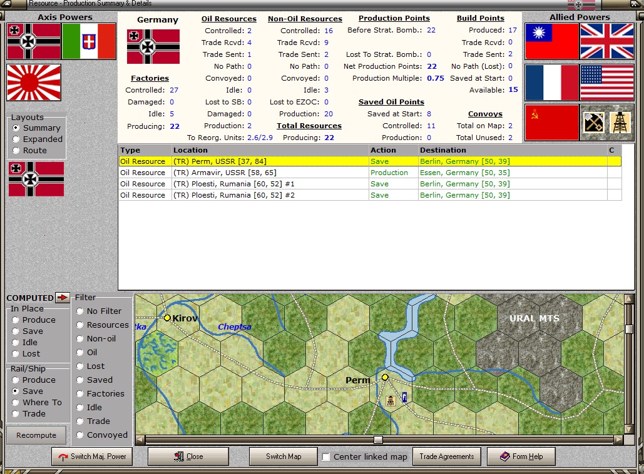The image size is (644, 474).
Task: Filter by Convoyed
Action: pos(102,435)
